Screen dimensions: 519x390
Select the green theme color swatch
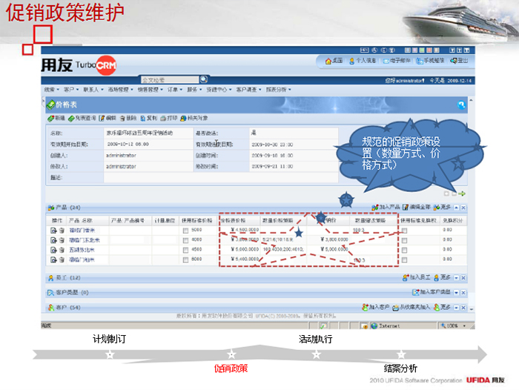[422, 50]
